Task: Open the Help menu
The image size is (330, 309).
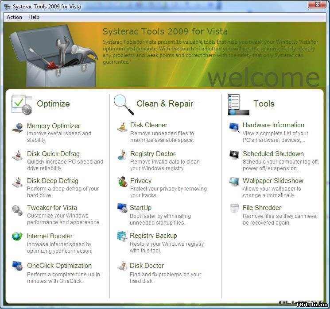Action: (x=34, y=17)
